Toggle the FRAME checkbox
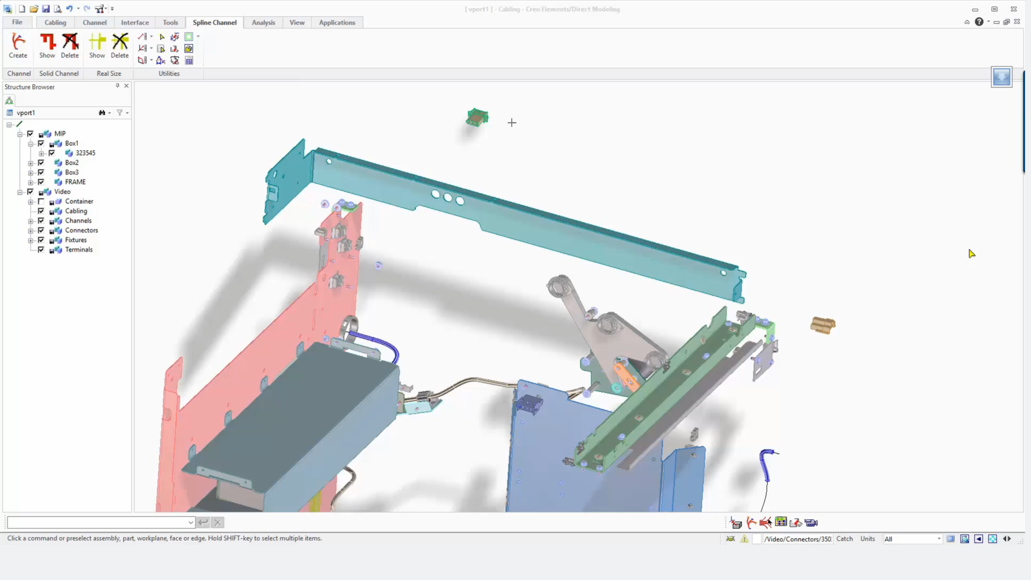 [x=41, y=182]
